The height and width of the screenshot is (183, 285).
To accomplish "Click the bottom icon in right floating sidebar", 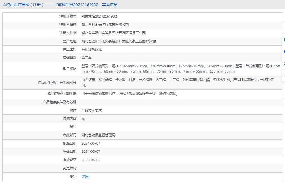I will 284,75.
